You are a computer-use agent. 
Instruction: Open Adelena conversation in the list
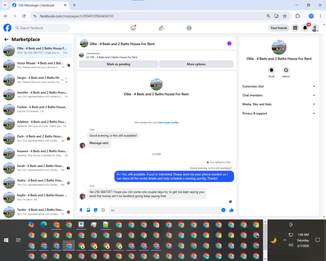[37, 124]
